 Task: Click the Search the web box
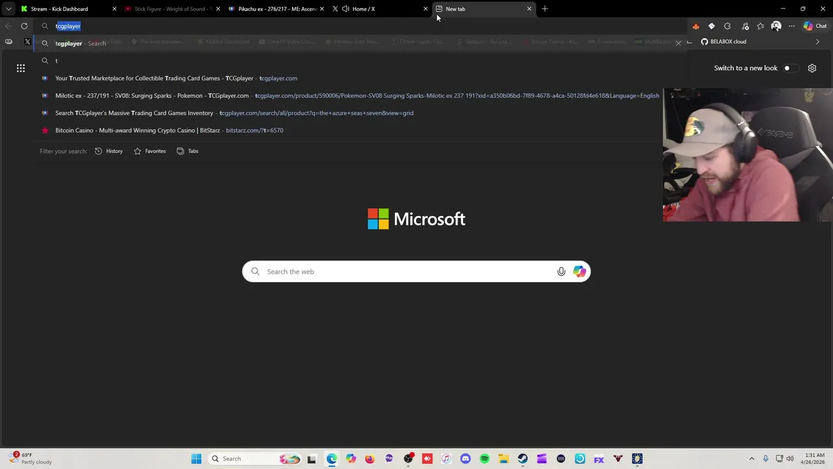pyautogui.click(x=416, y=272)
